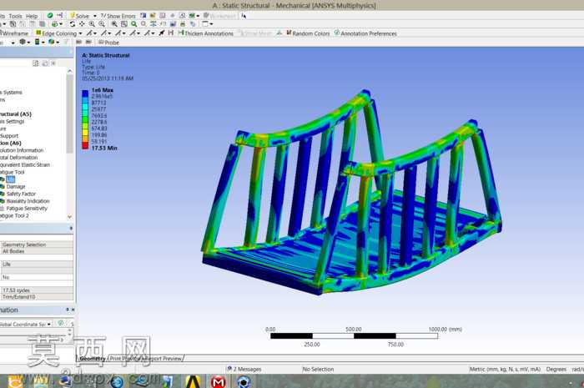Click the box zoom icon

(x=124, y=24)
